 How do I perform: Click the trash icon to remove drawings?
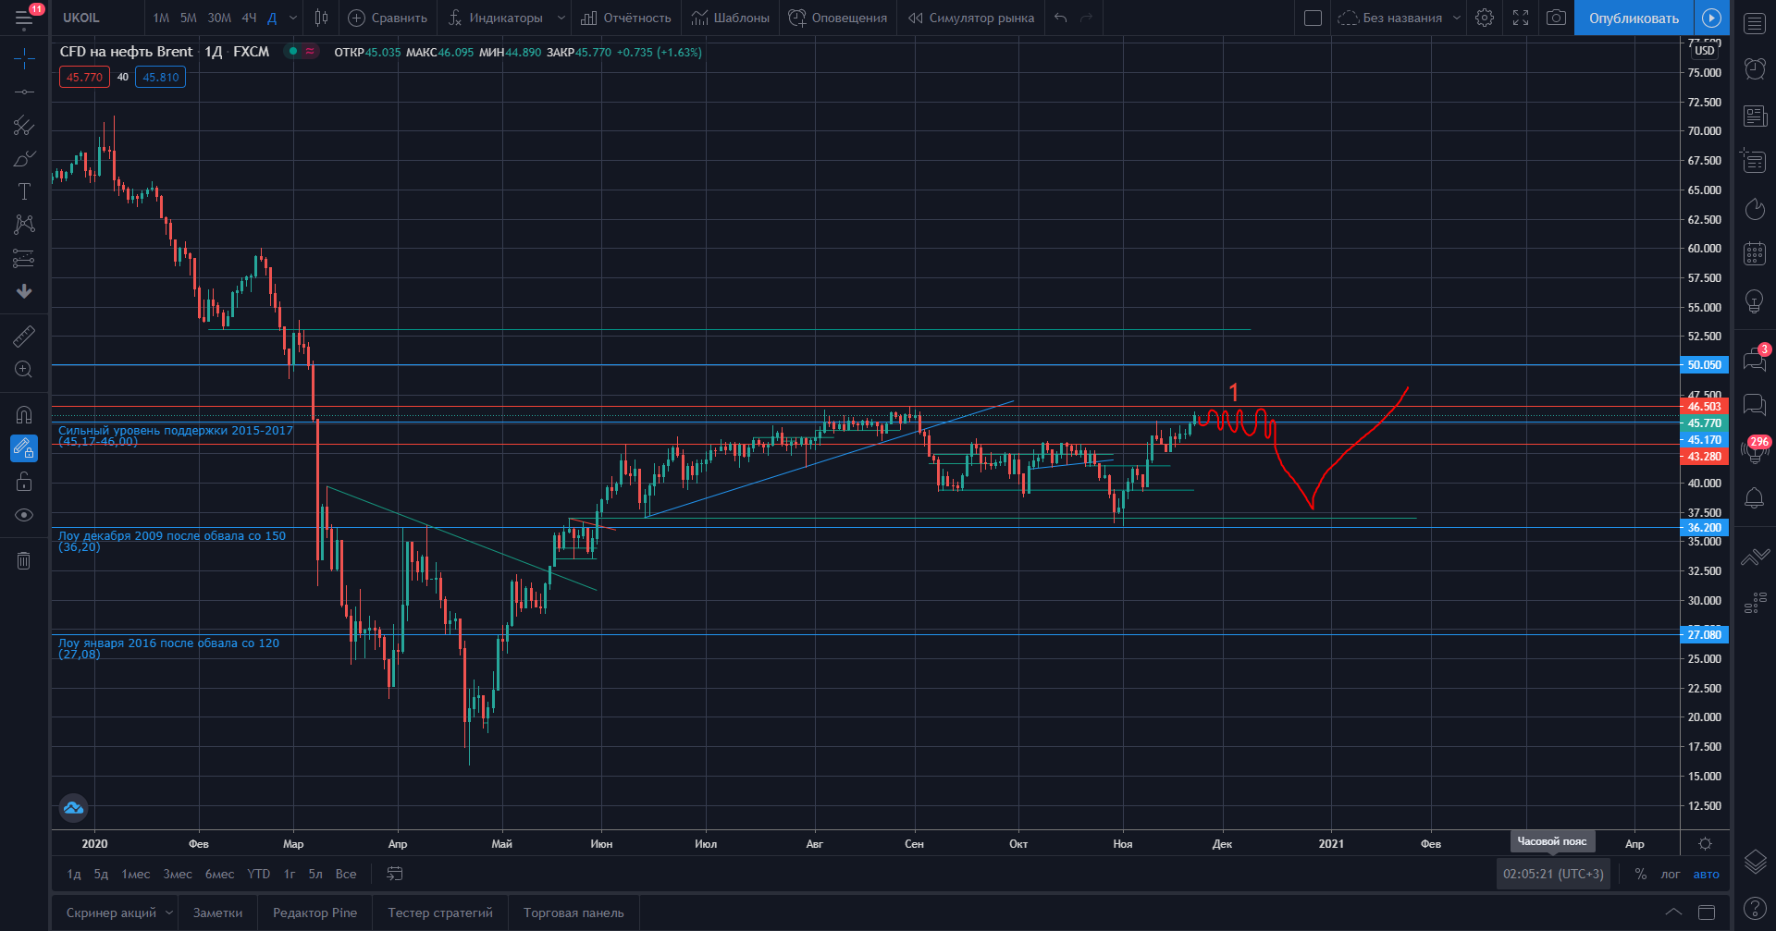tap(24, 560)
